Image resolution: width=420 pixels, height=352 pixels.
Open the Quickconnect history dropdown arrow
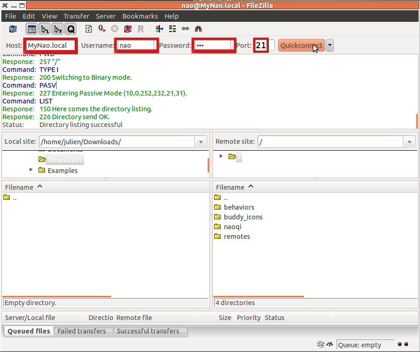tap(330, 45)
